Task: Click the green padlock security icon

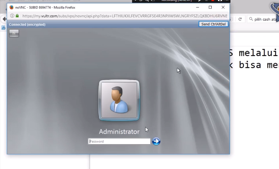Action: [17, 16]
